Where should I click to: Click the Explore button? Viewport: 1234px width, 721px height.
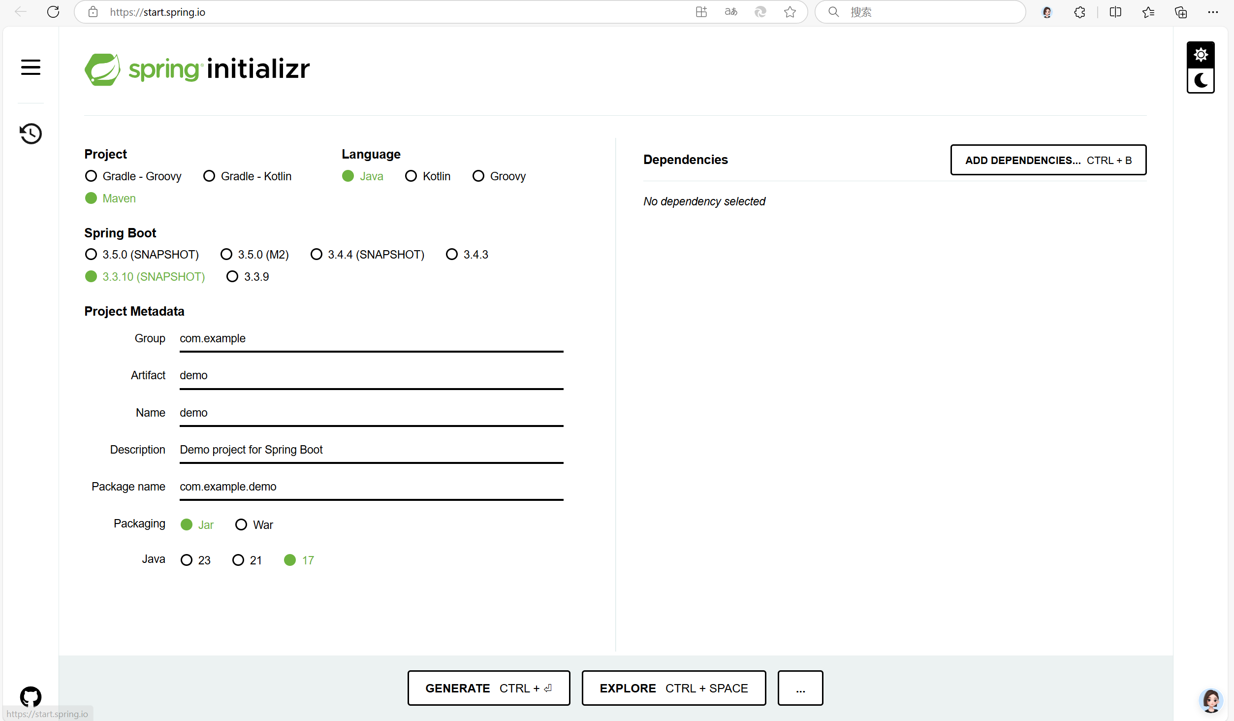coord(673,688)
